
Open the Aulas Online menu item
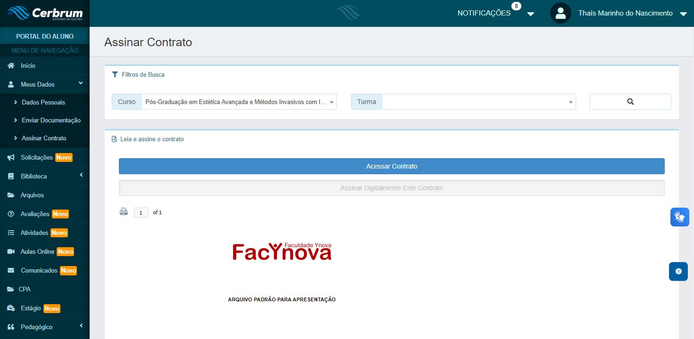pos(45,251)
